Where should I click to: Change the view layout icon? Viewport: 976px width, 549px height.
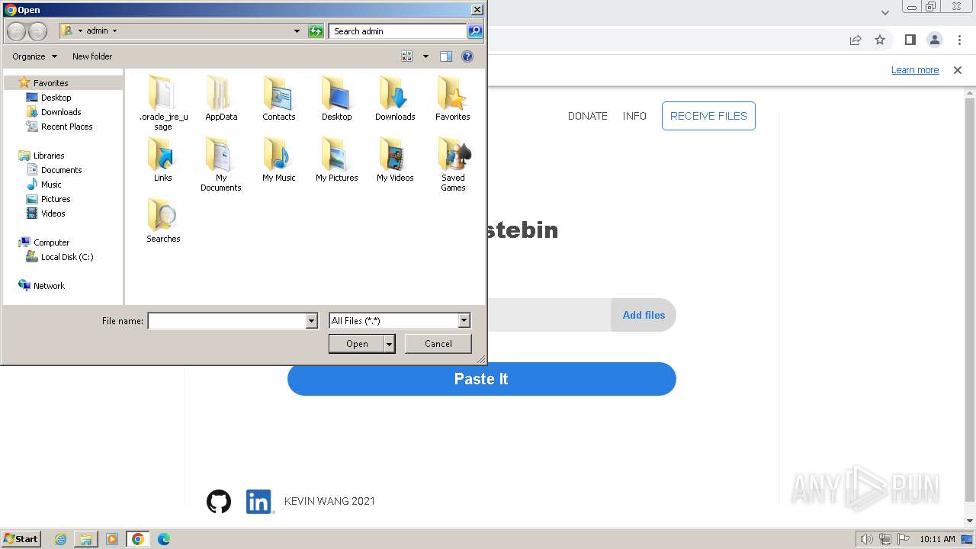407,56
